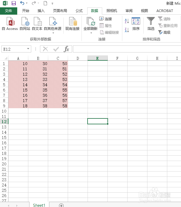Click cell containing 34
The height and width of the screenshot is (207, 181).
point(38,85)
